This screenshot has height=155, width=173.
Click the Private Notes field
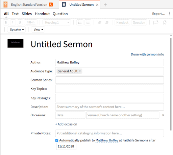pyautogui.click(x=109, y=133)
